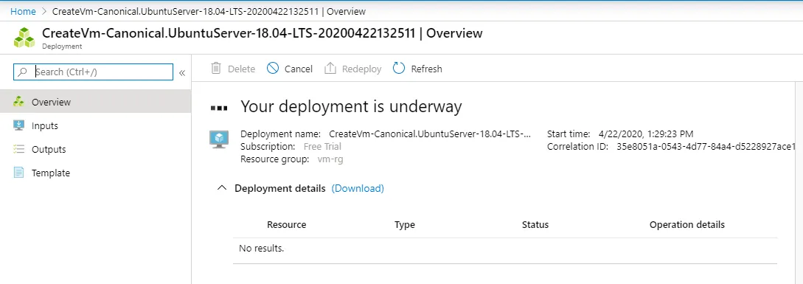
Task: Open the Template menu item
Action: pyautogui.click(x=95, y=173)
